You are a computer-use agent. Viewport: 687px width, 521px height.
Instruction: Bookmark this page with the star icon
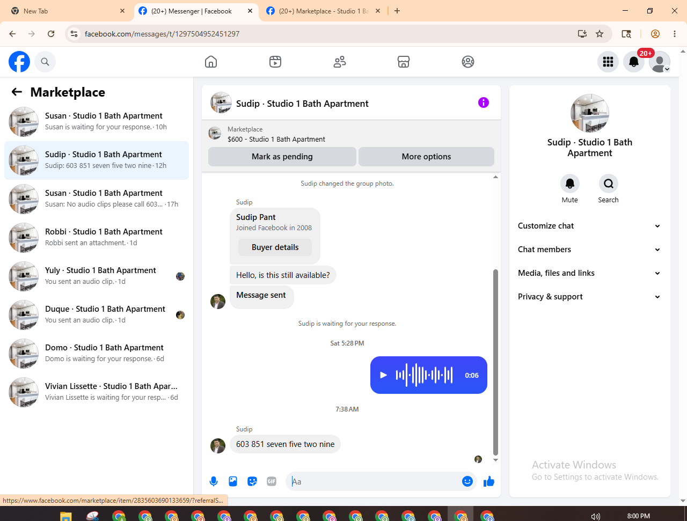pyautogui.click(x=600, y=34)
